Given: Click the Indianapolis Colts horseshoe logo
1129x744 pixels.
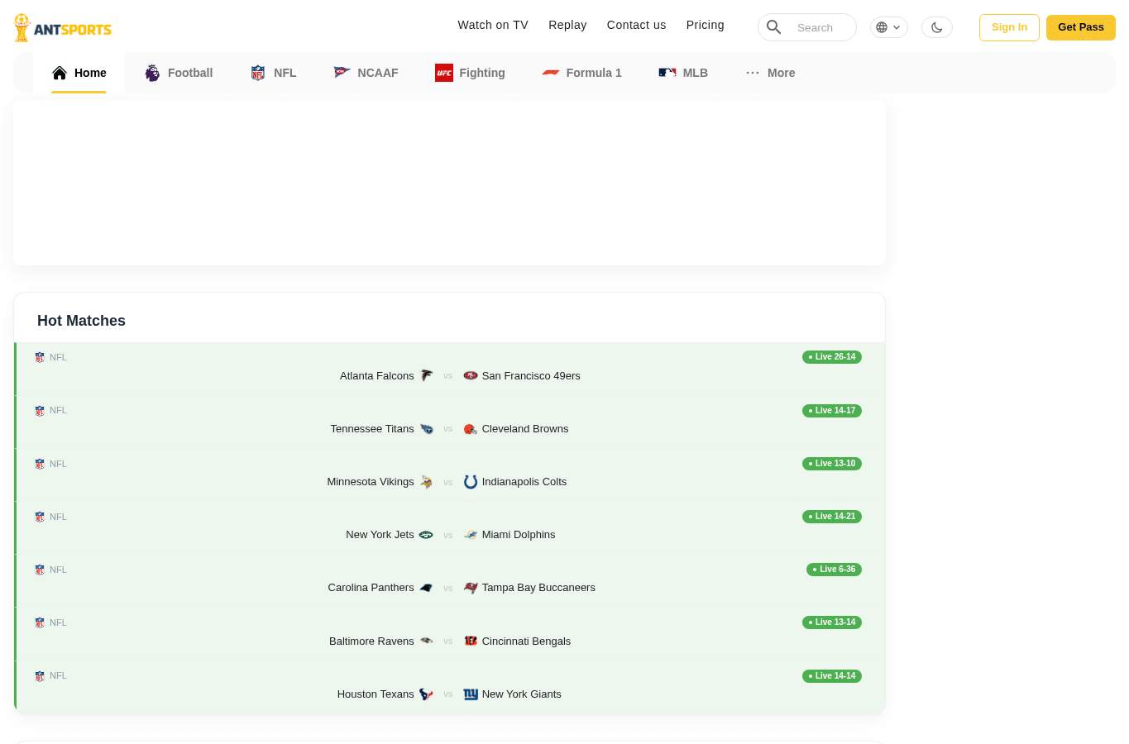Looking at the screenshot, I should [x=471, y=481].
